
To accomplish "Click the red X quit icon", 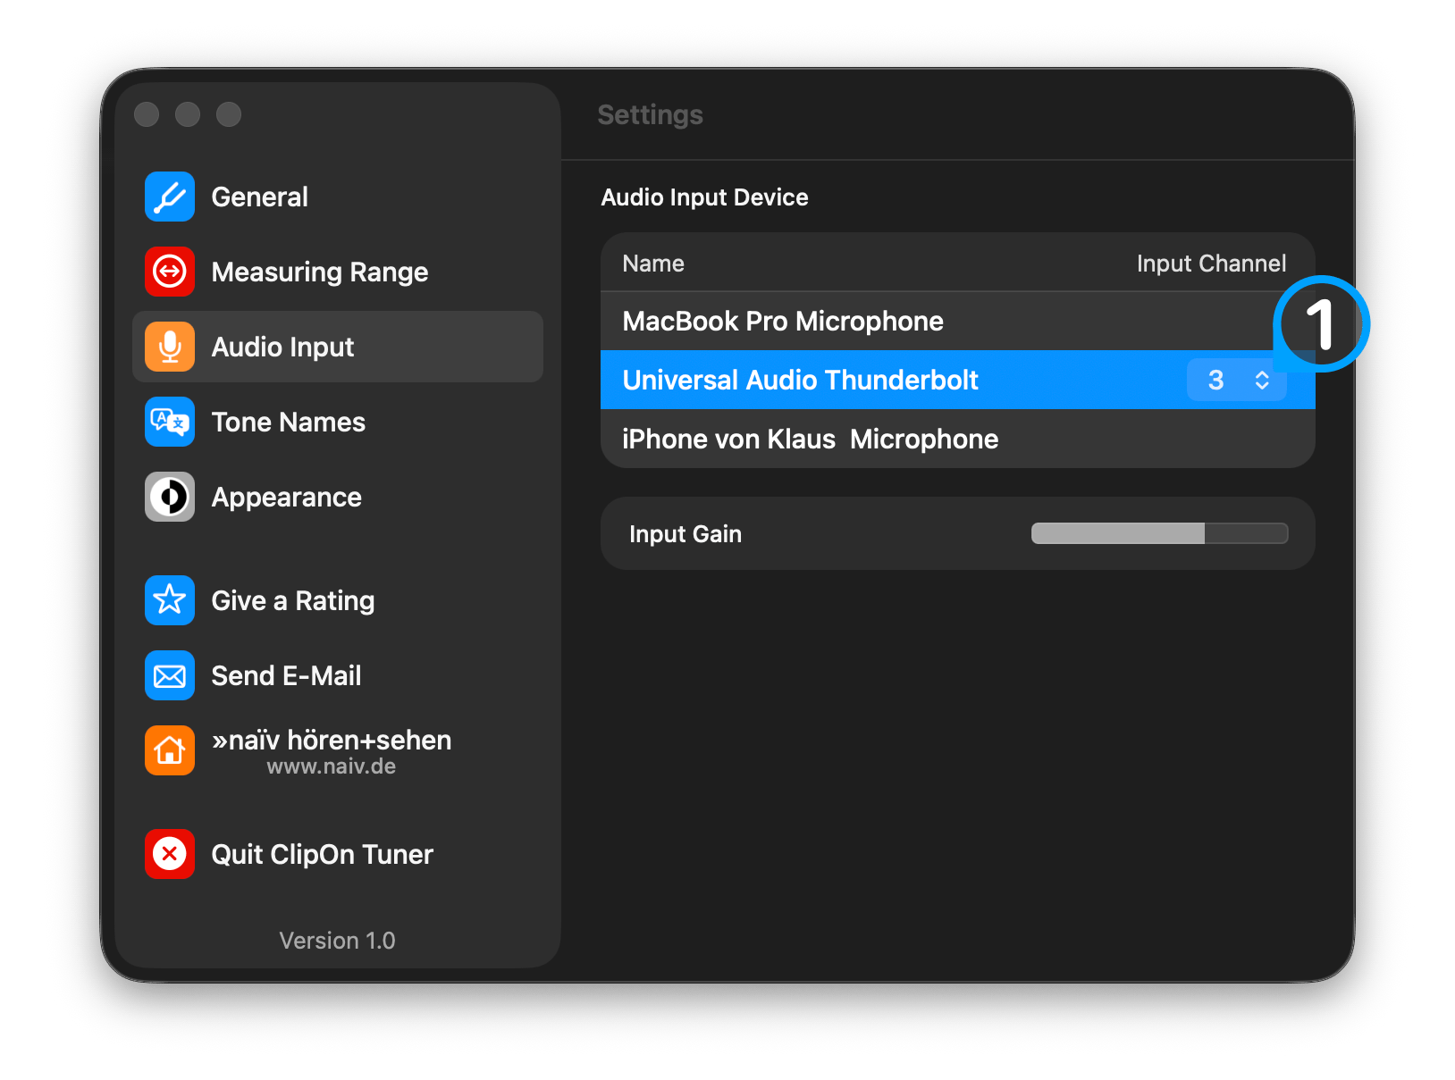I will (x=170, y=854).
